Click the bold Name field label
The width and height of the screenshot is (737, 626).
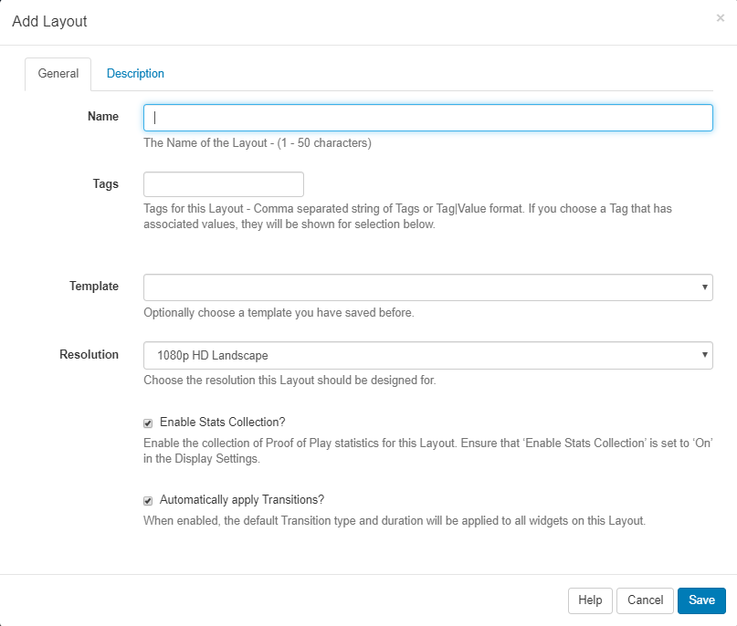click(103, 117)
